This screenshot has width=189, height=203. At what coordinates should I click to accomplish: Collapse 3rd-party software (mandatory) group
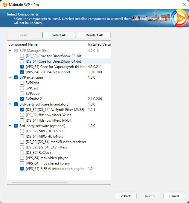click(10, 104)
